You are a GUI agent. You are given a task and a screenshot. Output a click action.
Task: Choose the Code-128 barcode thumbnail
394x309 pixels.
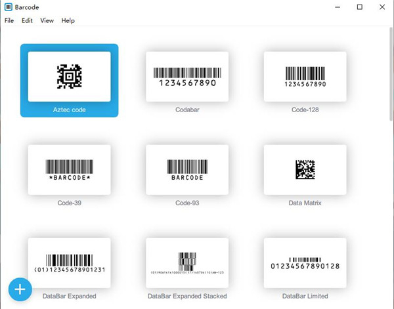coord(305,77)
